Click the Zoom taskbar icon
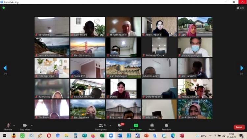 [111, 135]
